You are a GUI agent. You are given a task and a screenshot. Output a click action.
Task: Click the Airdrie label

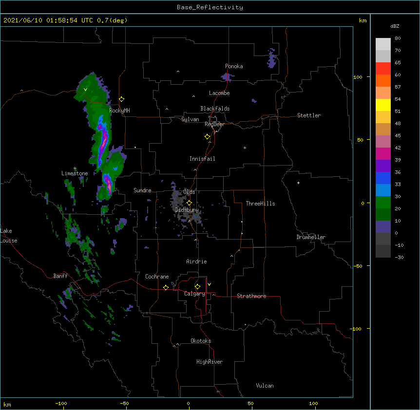197,261
